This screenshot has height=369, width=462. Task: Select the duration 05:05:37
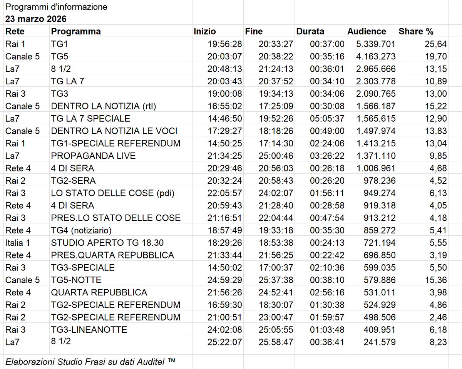tap(327, 119)
